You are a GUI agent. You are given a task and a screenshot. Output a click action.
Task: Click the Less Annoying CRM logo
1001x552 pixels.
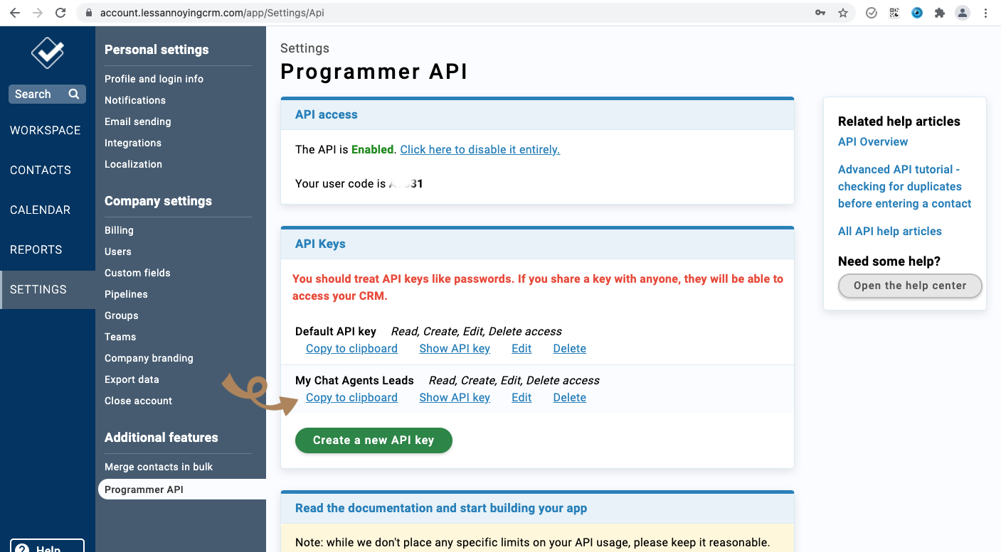(x=48, y=53)
